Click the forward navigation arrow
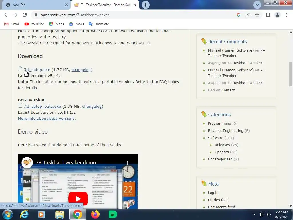 tap(15, 15)
